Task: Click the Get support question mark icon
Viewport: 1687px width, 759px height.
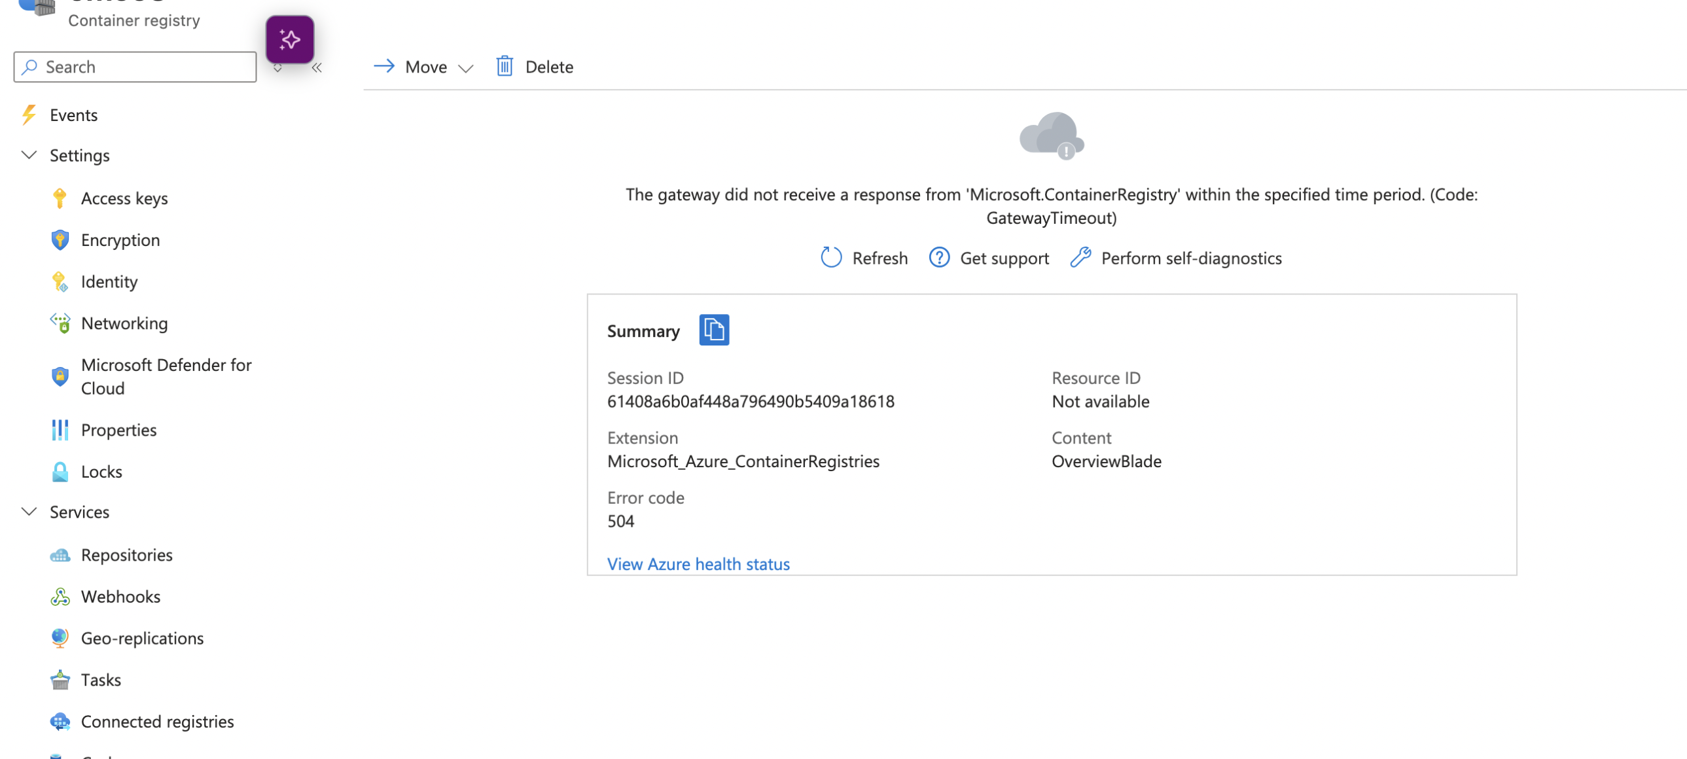Action: 939,257
